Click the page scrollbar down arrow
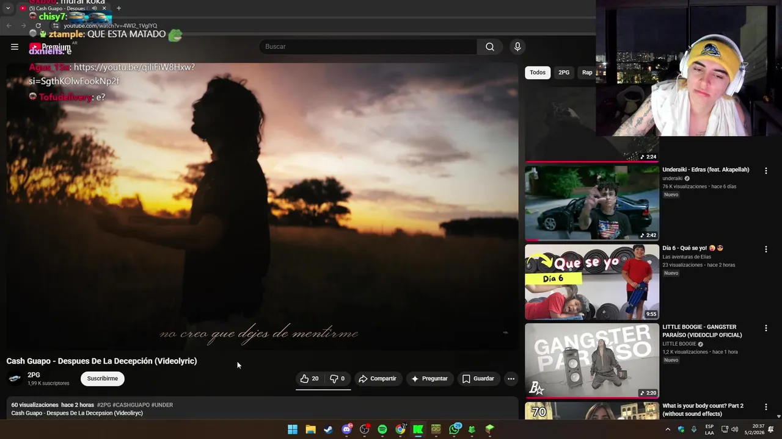 [778, 416]
